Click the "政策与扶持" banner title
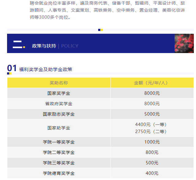This screenshot has width=196, height=180. 44,46
